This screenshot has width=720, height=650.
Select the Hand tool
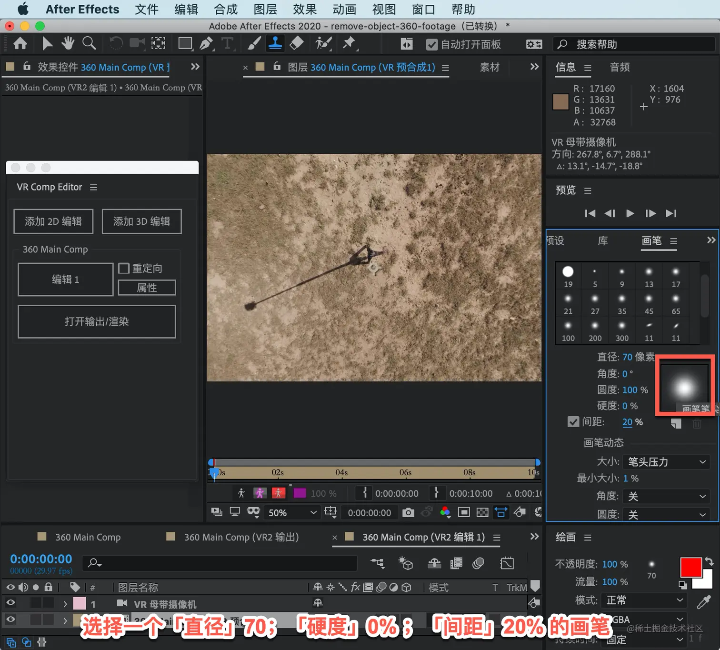pyautogui.click(x=68, y=44)
